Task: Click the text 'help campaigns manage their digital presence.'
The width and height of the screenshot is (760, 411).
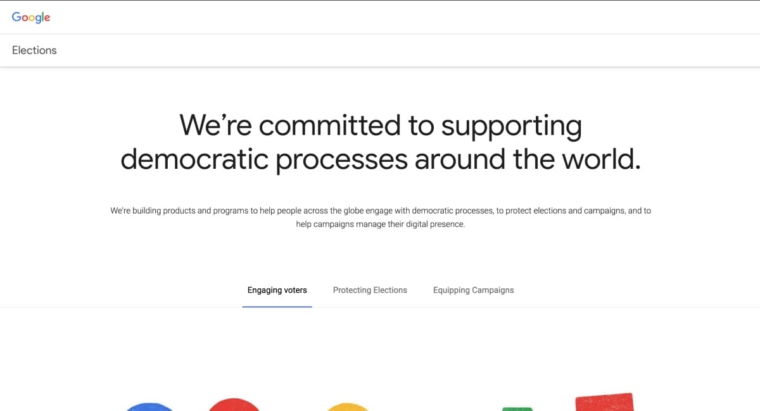Action: pos(381,224)
